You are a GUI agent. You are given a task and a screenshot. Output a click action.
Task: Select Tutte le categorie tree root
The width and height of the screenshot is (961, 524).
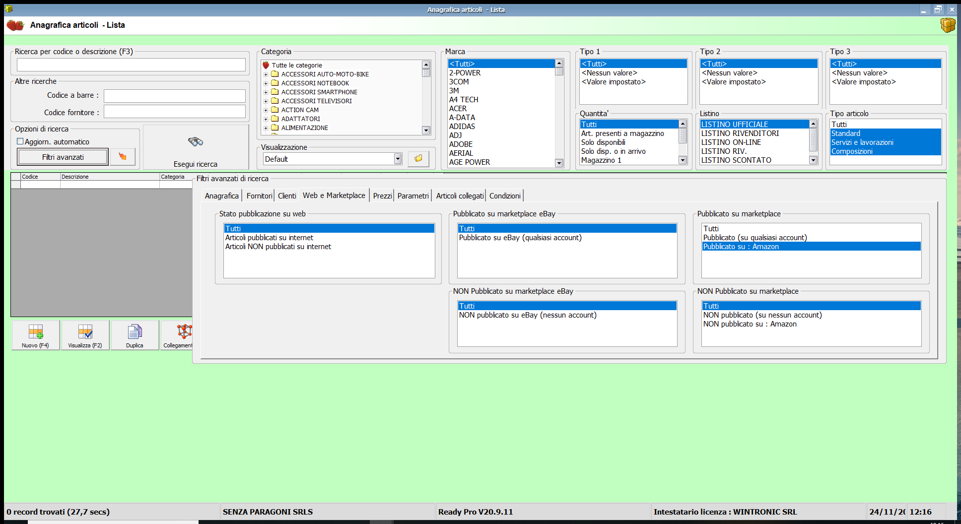tap(297, 65)
